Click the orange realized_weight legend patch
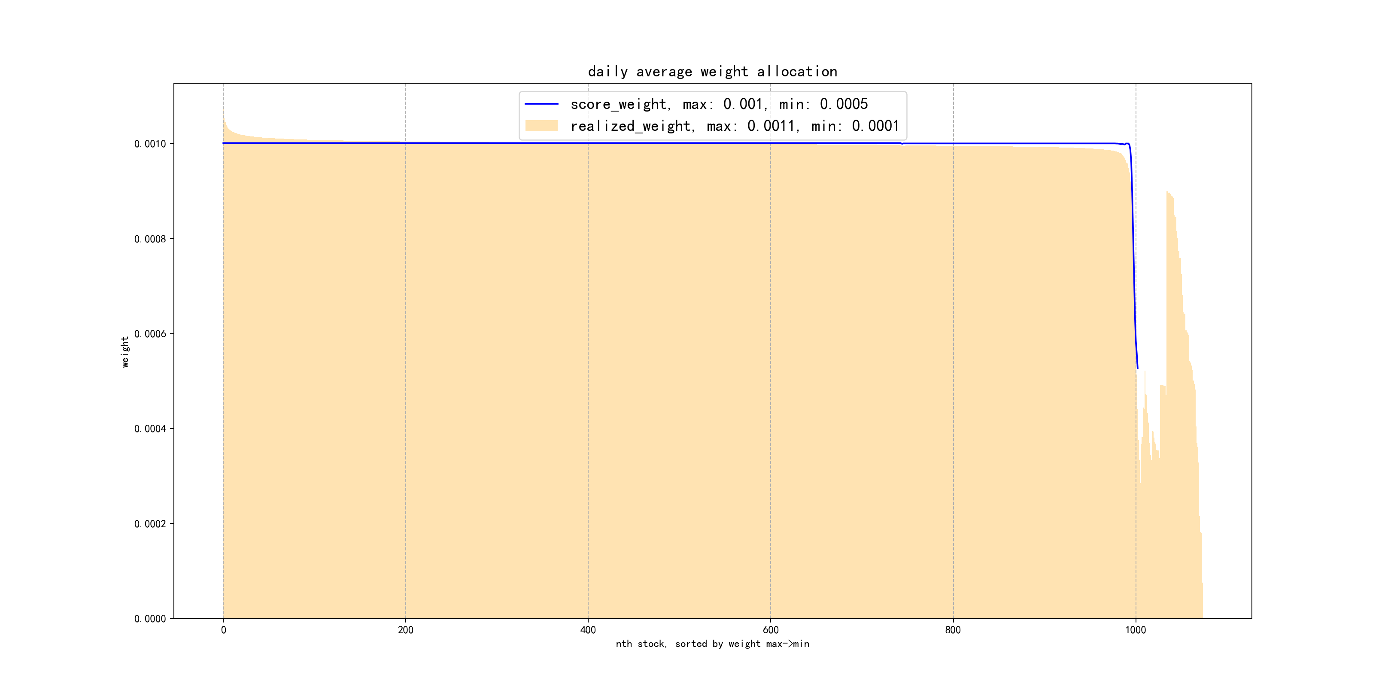This screenshot has height=695, width=1391. (541, 126)
